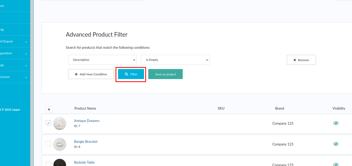Check the Bedside Table checkbox
Image resolution: width=352 pixels, height=166 pixels.
click(x=48, y=164)
